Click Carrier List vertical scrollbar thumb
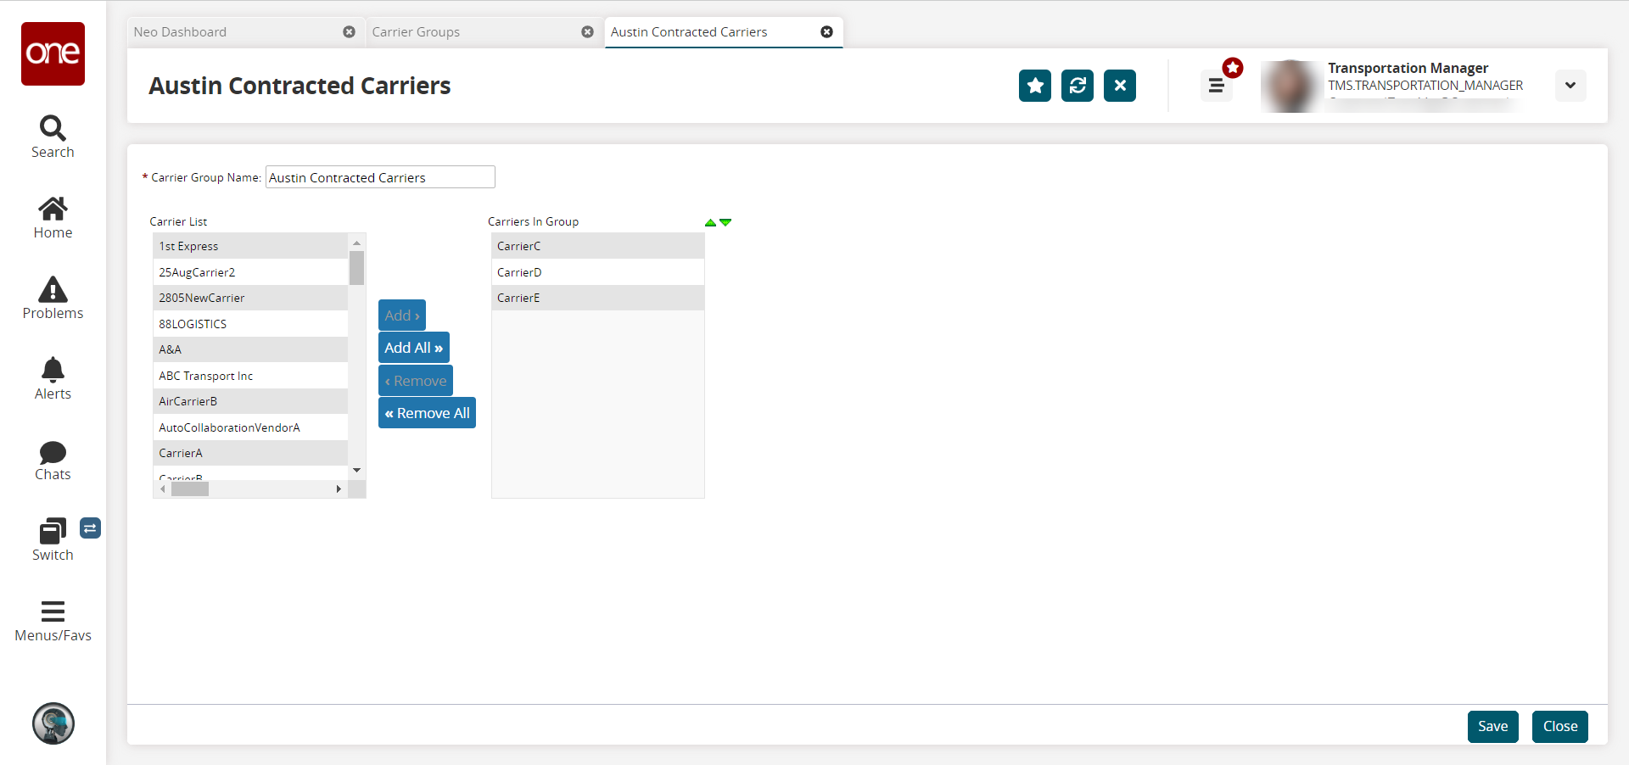Viewport: 1629px width, 765px height. 357,268
